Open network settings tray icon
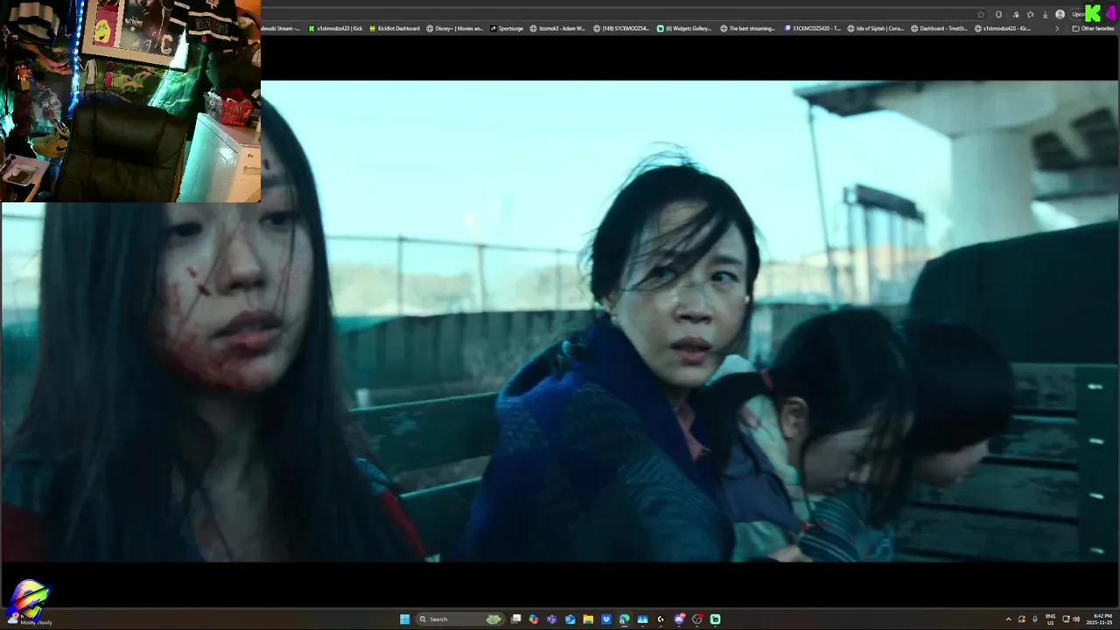1120x630 pixels. coord(1066,619)
